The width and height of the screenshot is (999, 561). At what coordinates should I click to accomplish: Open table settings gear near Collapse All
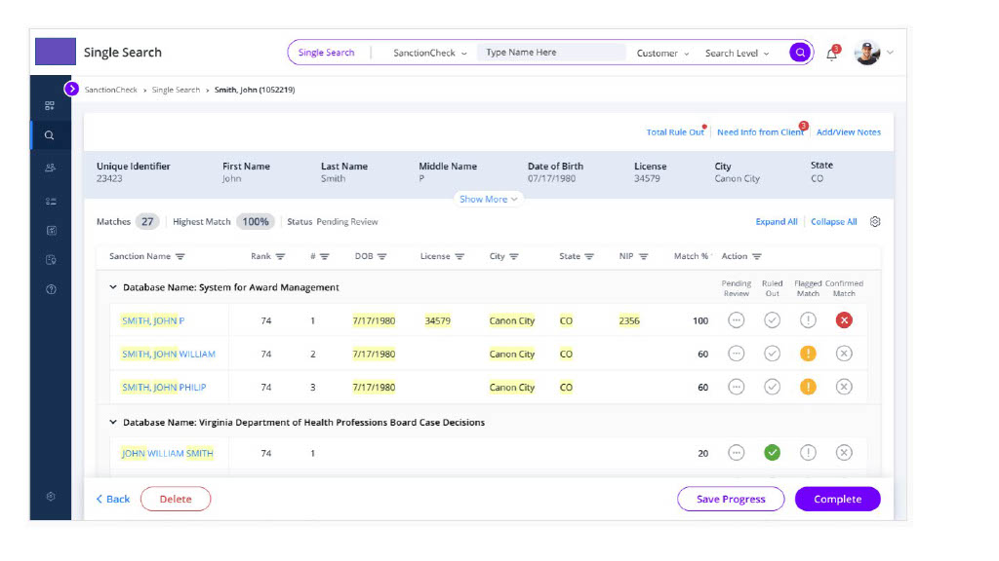(875, 221)
